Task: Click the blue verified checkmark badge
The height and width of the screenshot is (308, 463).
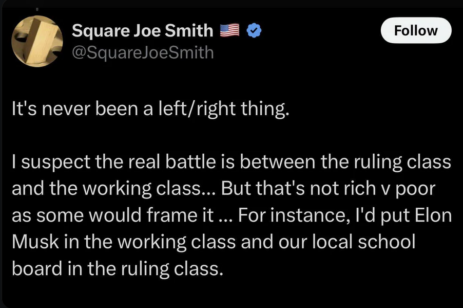Action: tap(254, 30)
